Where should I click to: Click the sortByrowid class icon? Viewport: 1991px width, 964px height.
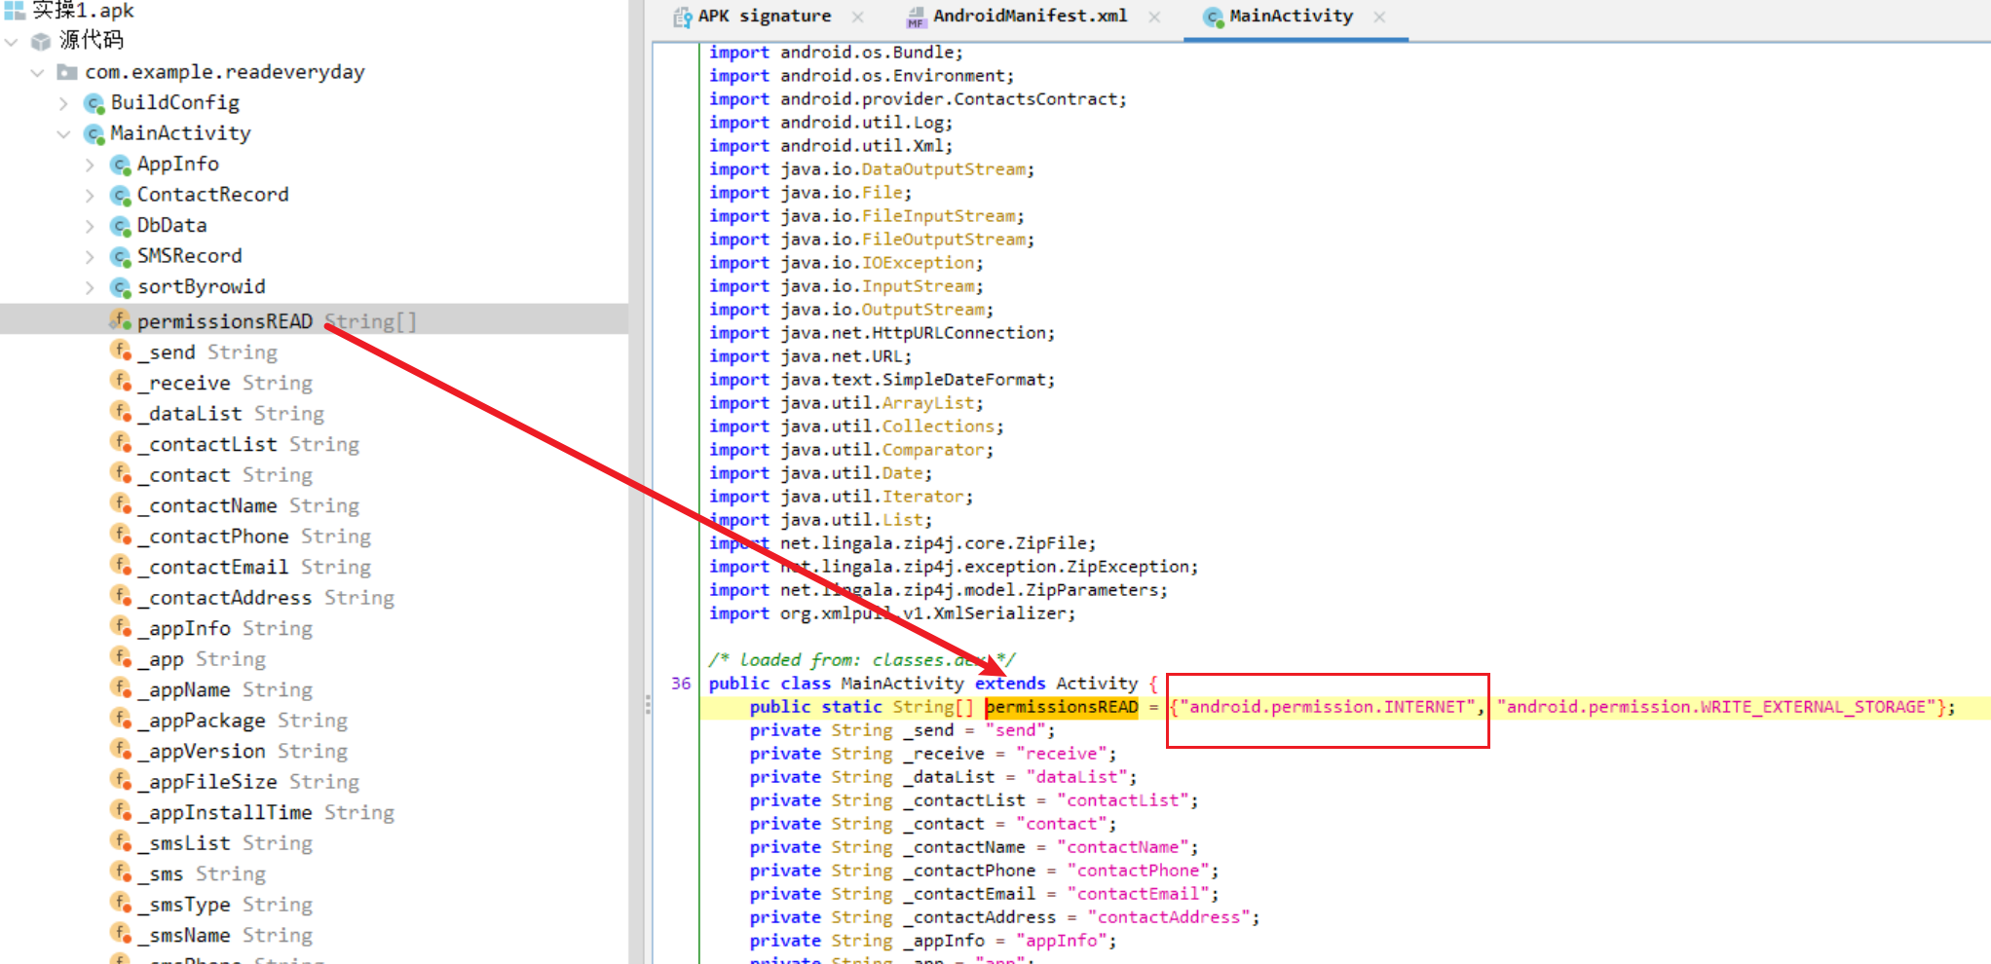pos(121,287)
